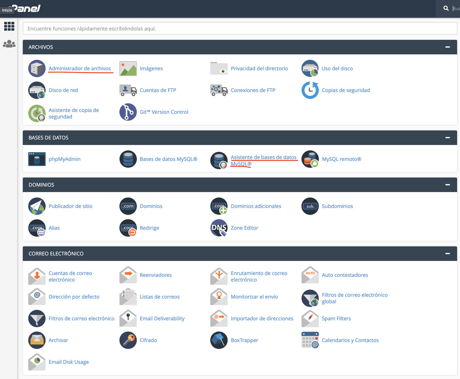Click the Email Deliverability link

pos(162,318)
